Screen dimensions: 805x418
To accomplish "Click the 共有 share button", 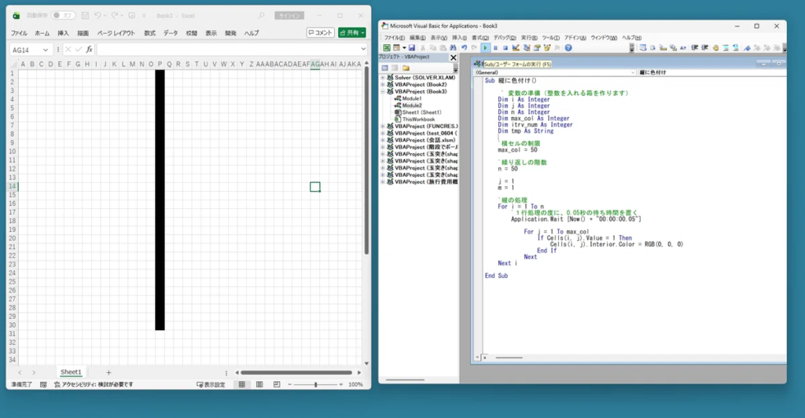I will (351, 33).
